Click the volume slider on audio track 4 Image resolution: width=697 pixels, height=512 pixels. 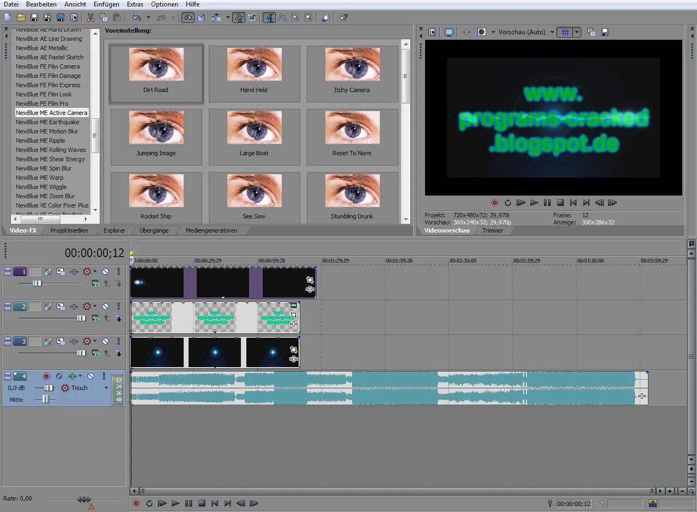49,388
